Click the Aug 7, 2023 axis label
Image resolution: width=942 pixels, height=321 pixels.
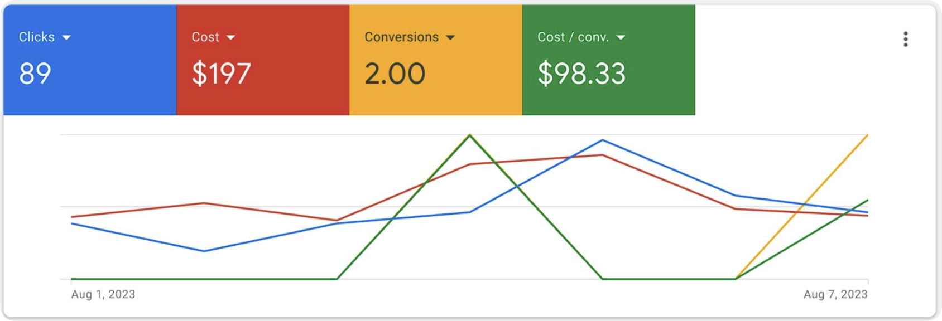pos(835,294)
